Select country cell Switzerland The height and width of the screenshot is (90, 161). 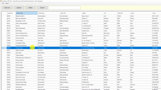141,38
